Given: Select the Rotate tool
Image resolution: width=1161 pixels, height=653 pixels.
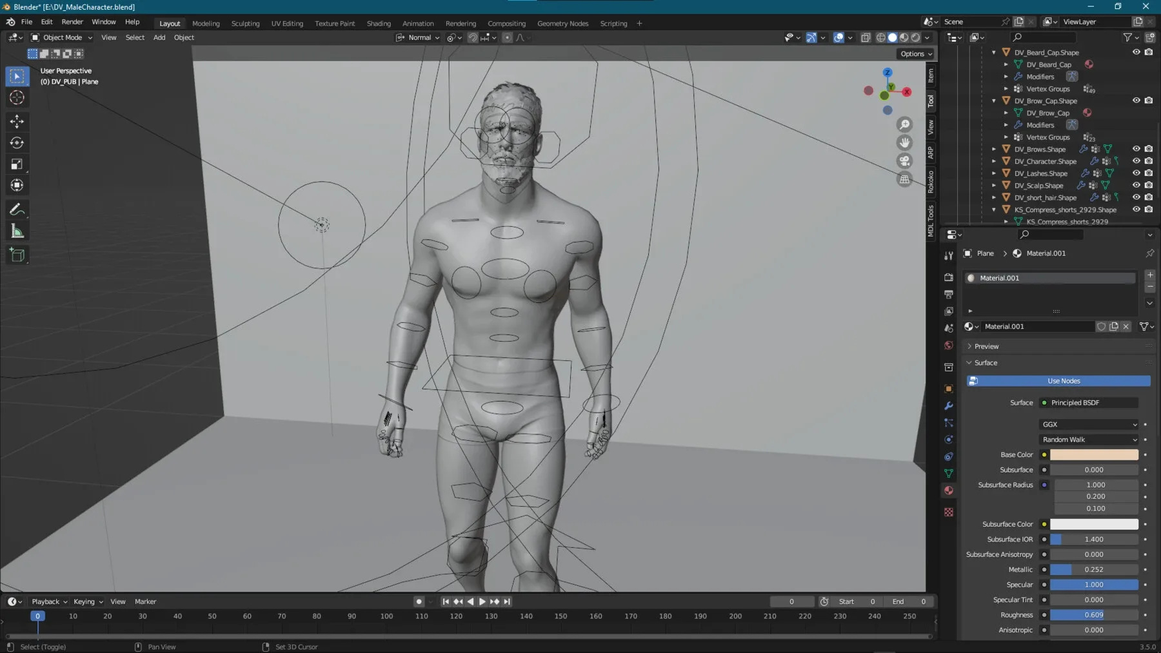Looking at the screenshot, I should coord(17,143).
